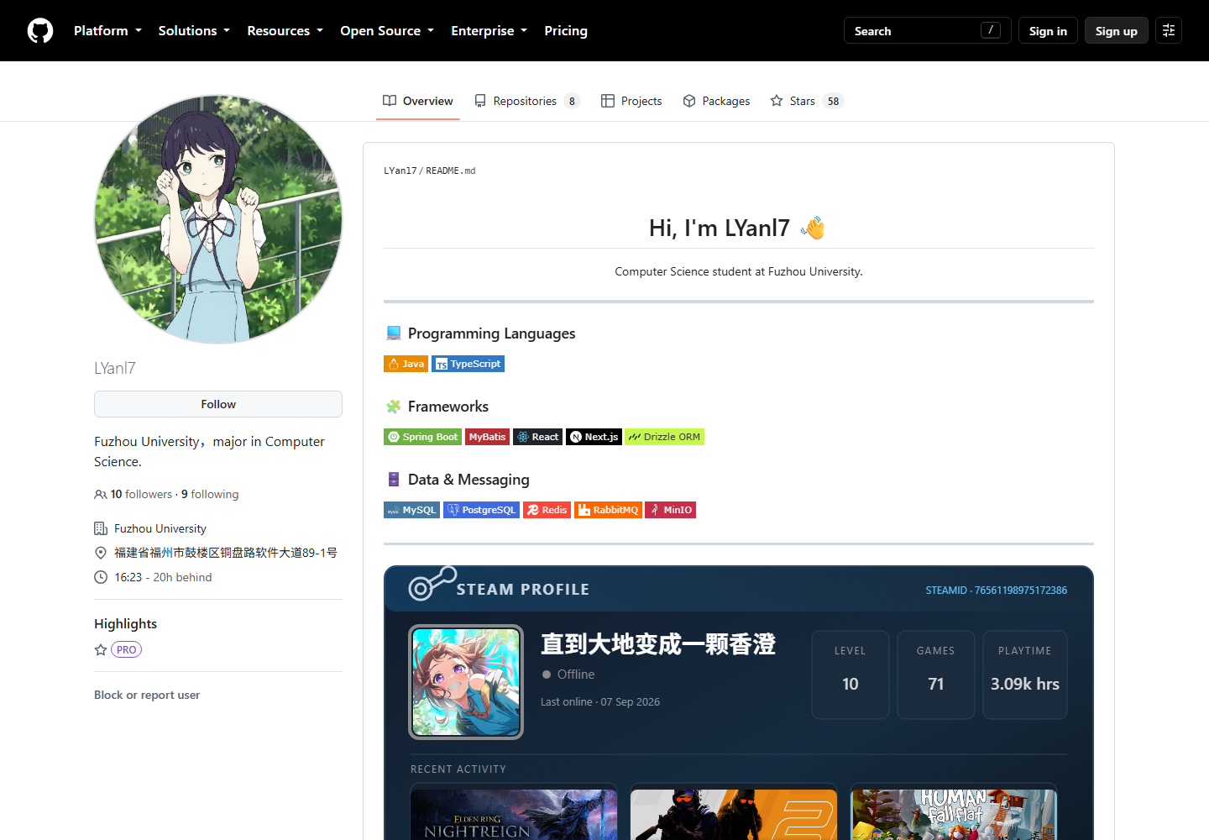This screenshot has height=840, width=1209.
Task: Click the PLAYTIME 3.09k hrs stat box
Action: pyautogui.click(x=1025, y=675)
